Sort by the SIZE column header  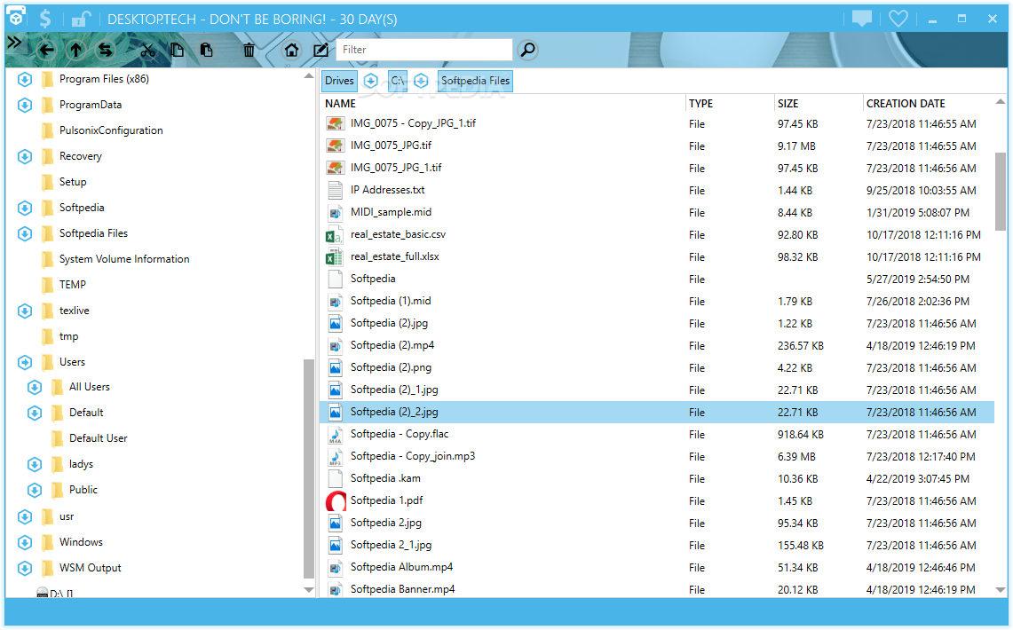788,103
